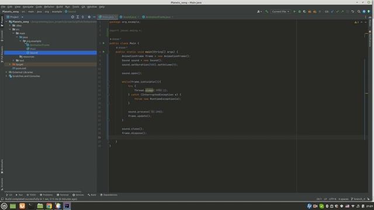This screenshot has width=374, height=210.
Task: Click run gutter arrow next to class Main
Action: pos(103,43)
